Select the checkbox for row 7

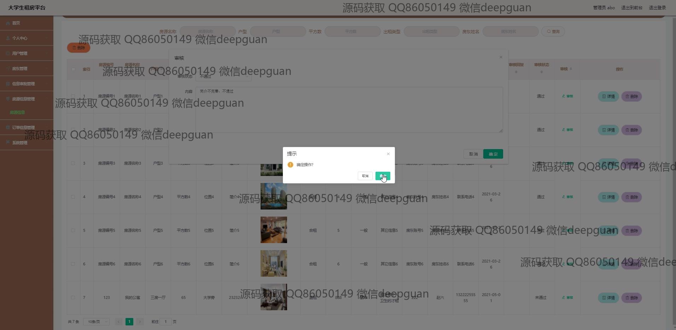[73, 297]
